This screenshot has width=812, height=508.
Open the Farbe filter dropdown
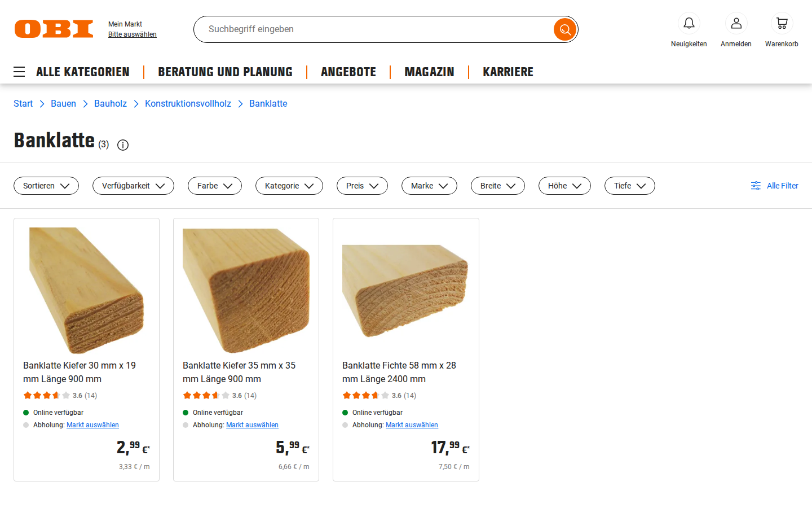tap(214, 186)
